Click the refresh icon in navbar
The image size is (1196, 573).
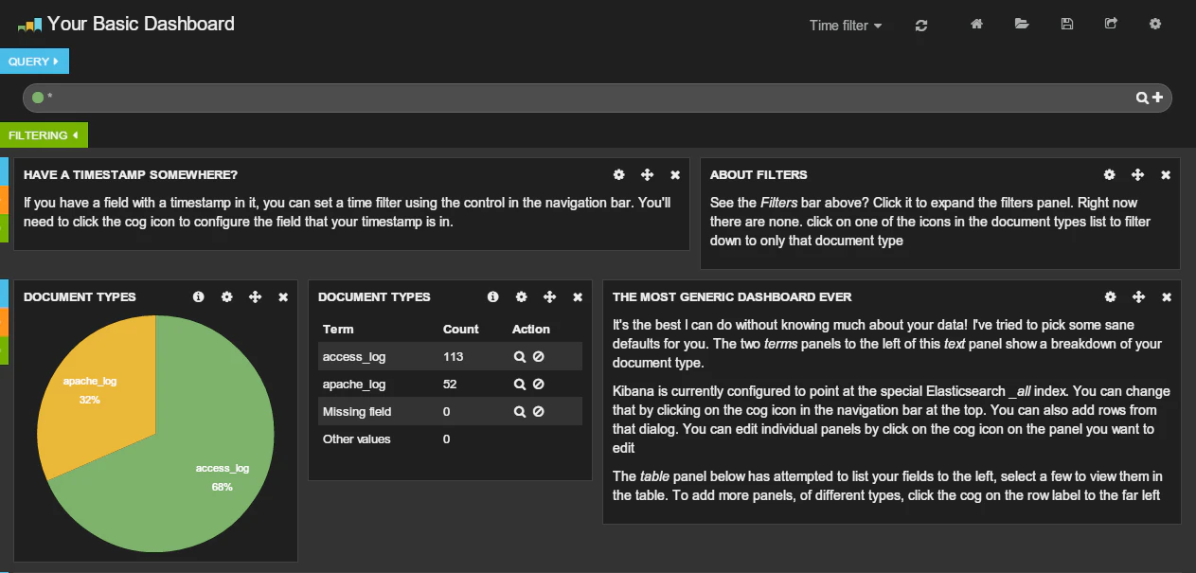(921, 26)
